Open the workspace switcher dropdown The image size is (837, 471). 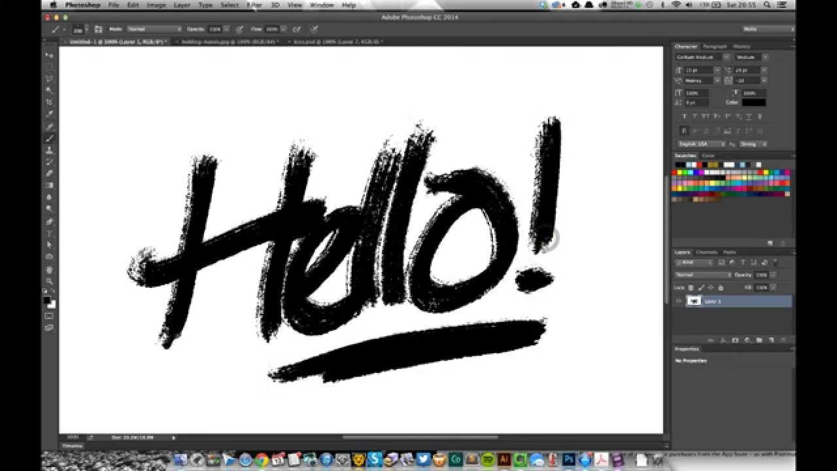[x=767, y=29]
